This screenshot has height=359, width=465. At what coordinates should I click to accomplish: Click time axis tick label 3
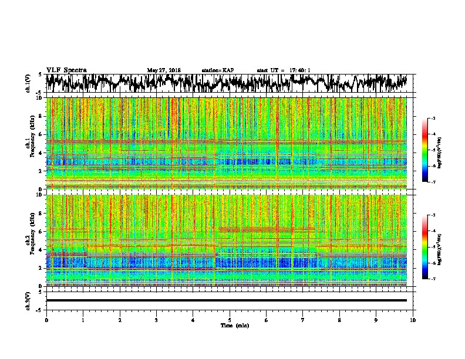coord(156,320)
